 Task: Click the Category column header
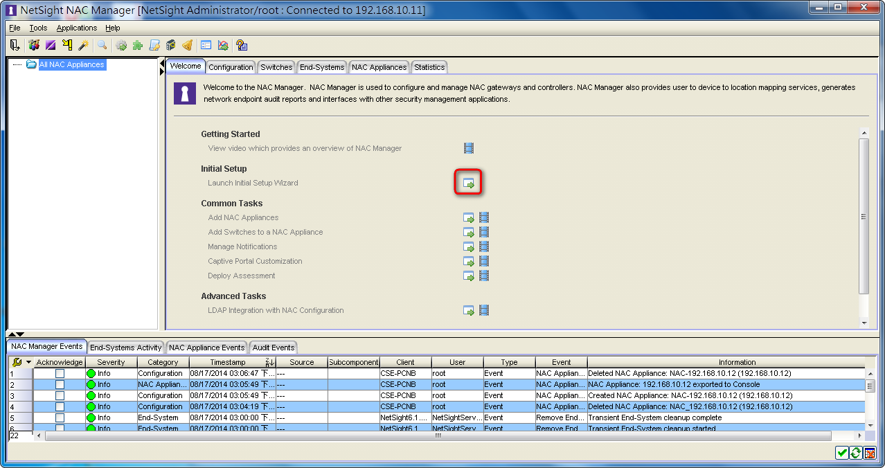(163, 362)
